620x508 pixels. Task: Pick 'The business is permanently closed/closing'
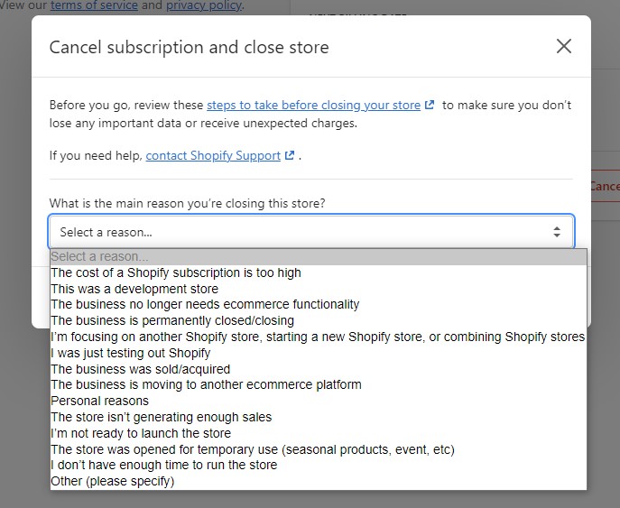[x=319, y=320]
